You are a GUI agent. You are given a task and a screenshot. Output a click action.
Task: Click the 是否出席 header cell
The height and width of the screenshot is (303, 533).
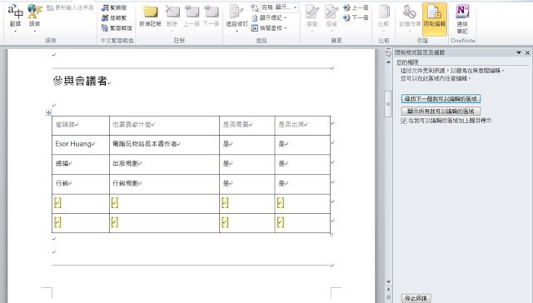[x=302, y=125]
